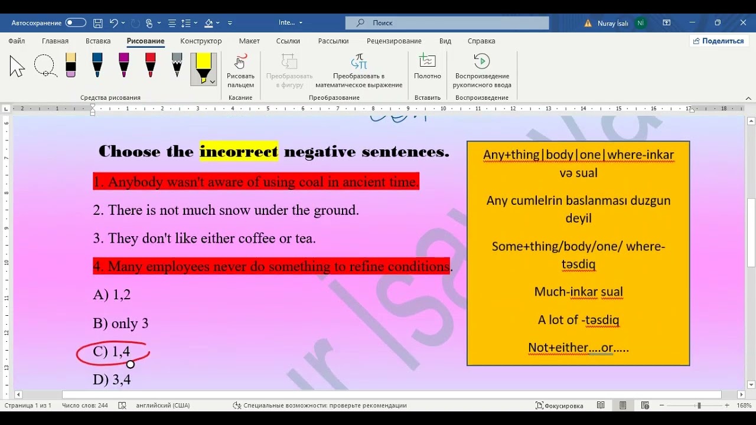756x425 pixels.
Task: Select the red pen
Action: tap(150, 66)
